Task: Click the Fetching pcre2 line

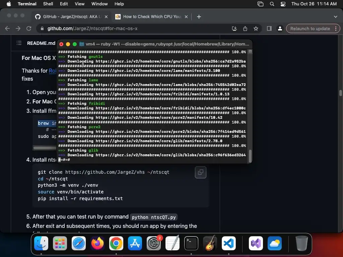Action: pos(79,127)
